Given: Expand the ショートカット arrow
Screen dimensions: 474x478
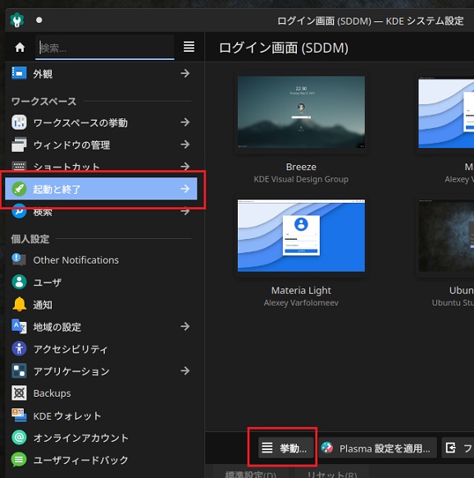Looking at the screenshot, I should (185, 166).
